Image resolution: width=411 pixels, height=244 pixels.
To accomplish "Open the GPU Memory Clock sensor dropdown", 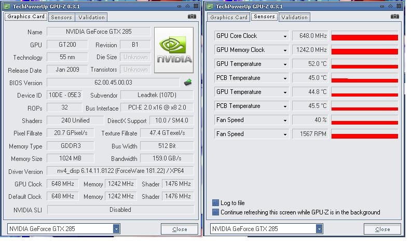I will [x=285, y=50].
